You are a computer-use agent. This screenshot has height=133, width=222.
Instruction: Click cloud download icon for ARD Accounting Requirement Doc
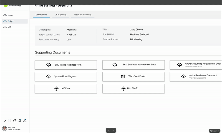(180, 65)
